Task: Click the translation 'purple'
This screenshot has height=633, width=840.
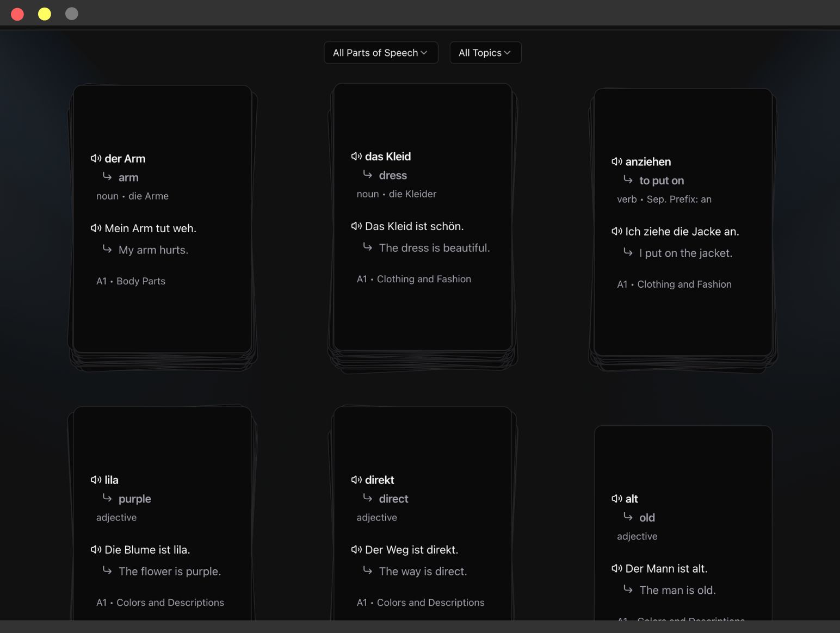Action: 135,499
